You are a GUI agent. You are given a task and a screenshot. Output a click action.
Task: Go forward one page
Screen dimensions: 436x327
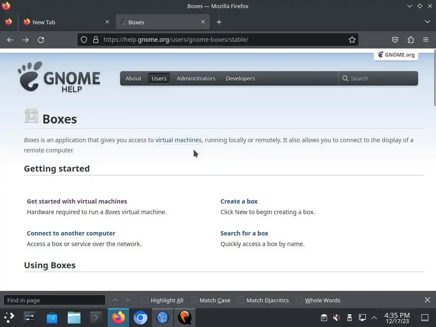(x=26, y=40)
